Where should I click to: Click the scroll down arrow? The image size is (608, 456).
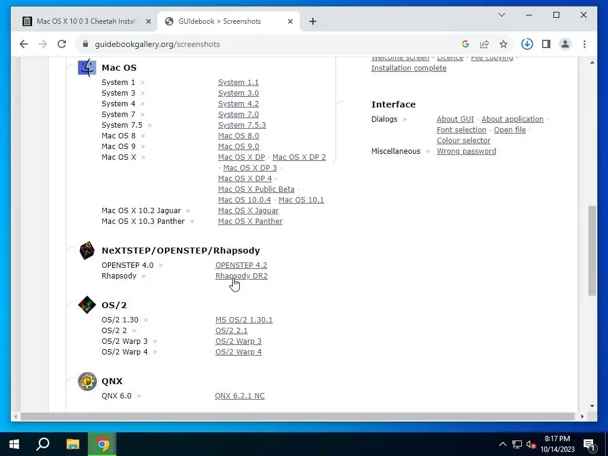pyautogui.click(x=592, y=406)
